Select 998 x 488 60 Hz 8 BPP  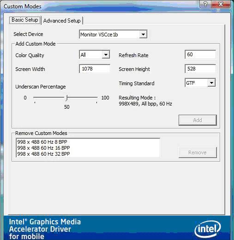(42, 142)
